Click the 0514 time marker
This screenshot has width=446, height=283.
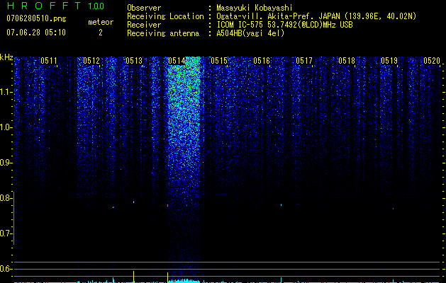click(177, 61)
